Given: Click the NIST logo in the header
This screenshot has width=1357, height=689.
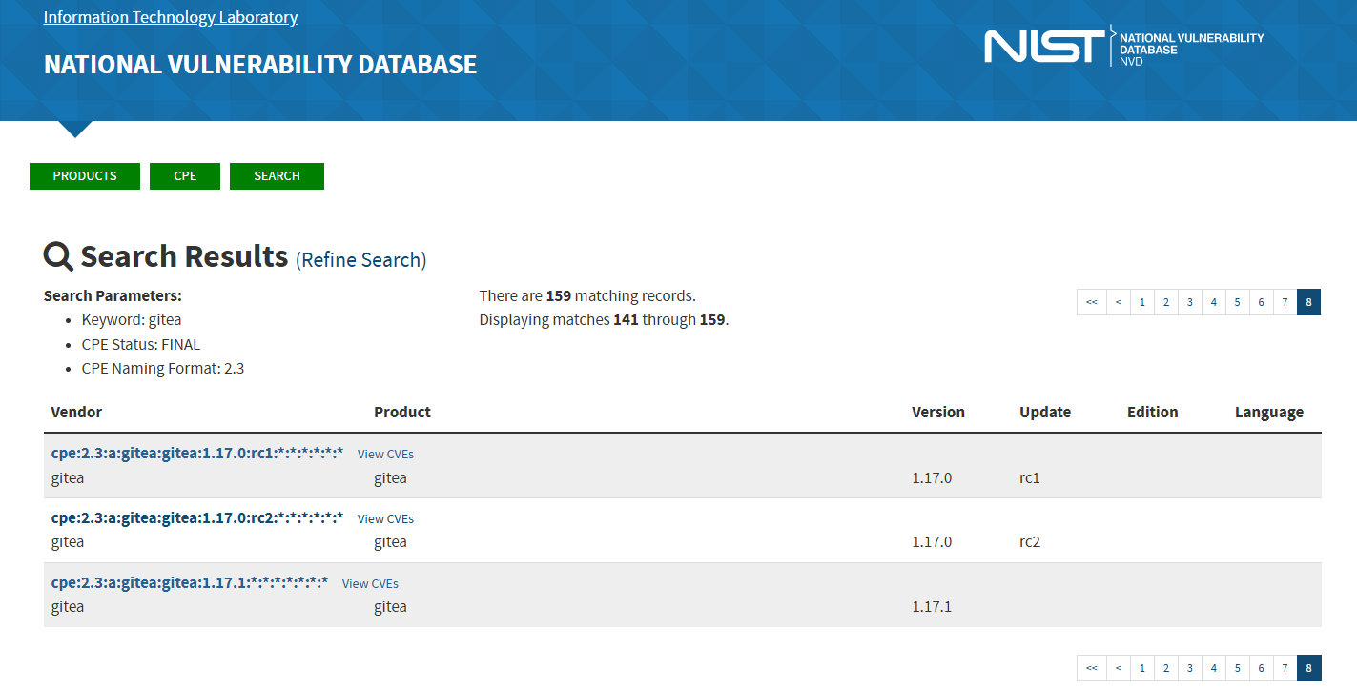Looking at the screenshot, I should (1123, 46).
